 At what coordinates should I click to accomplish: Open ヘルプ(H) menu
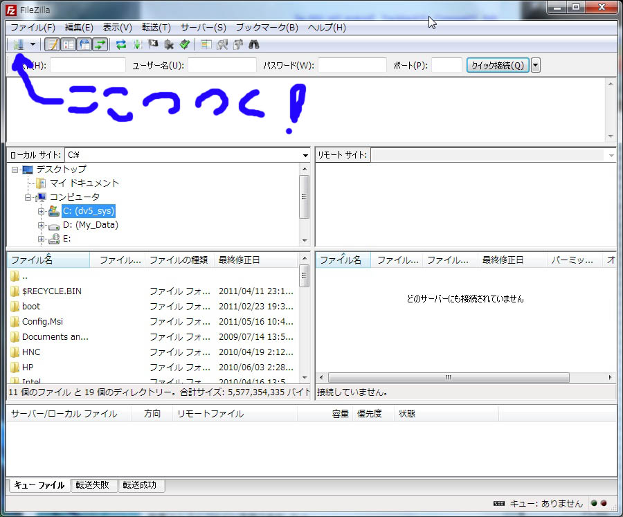(327, 28)
